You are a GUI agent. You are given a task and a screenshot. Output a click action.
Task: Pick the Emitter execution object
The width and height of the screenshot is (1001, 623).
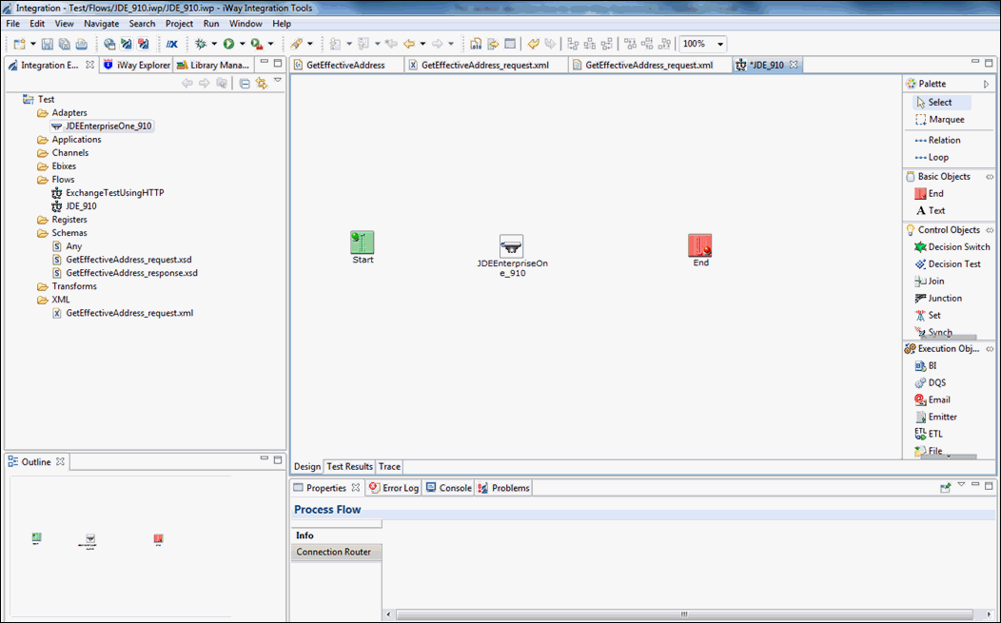click(x=936, y=417)
